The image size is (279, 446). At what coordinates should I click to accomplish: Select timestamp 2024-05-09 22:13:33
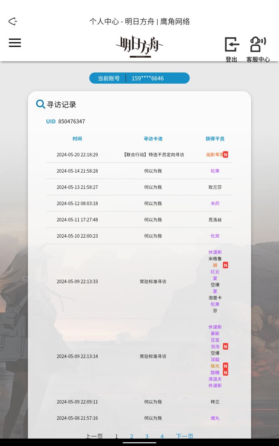pyautogui.click(x=77, y=281)
